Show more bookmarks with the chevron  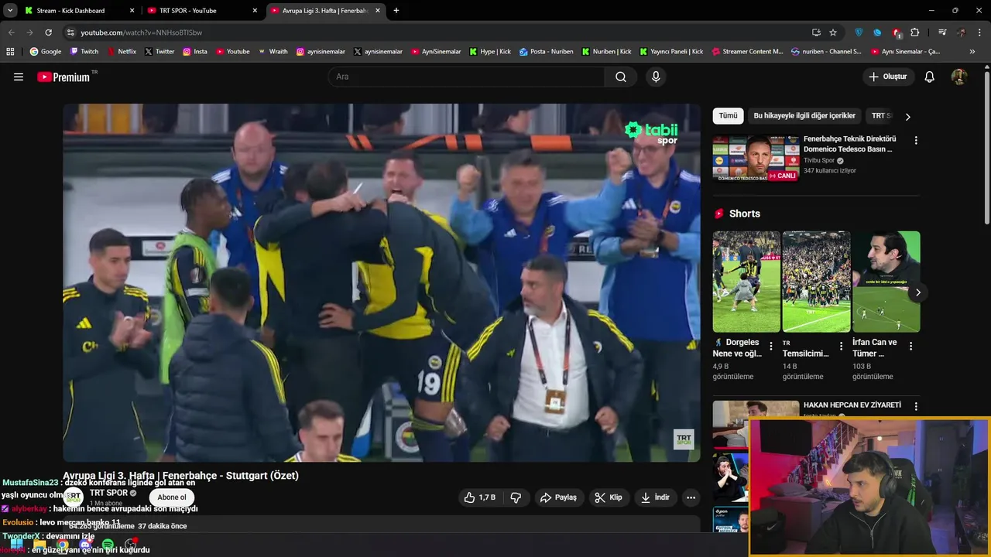pyautogui.click(x=972, y=51)
